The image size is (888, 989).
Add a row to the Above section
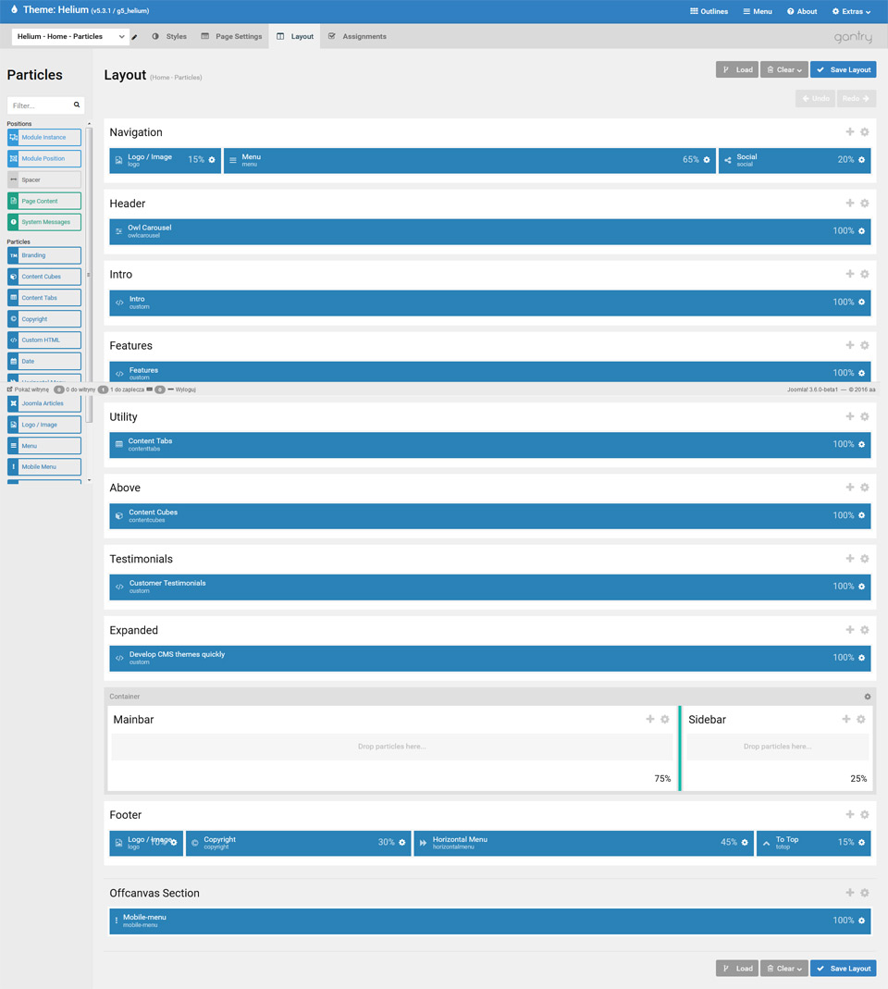coord(849,487)
